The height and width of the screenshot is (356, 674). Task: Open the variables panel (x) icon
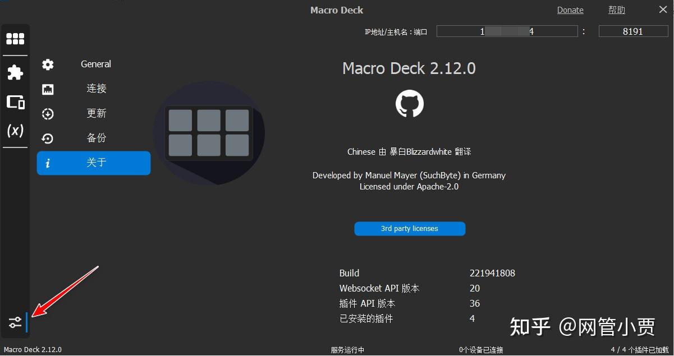coord(15,131)
